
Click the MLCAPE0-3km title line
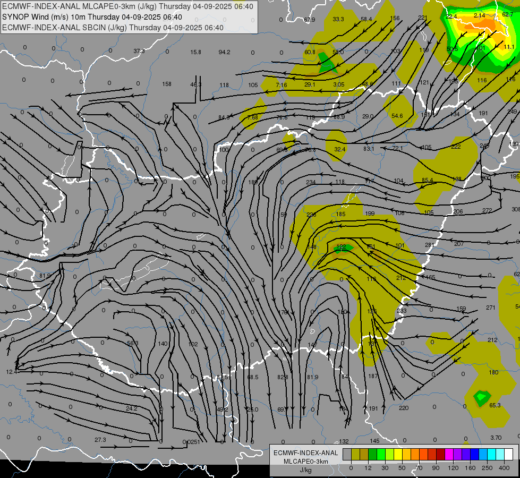point(127,6)
